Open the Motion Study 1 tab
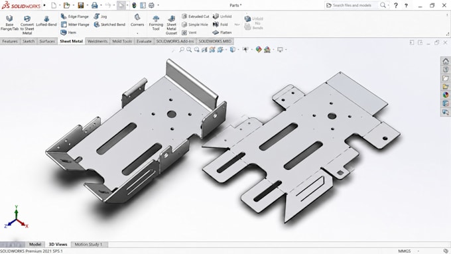 88,244
